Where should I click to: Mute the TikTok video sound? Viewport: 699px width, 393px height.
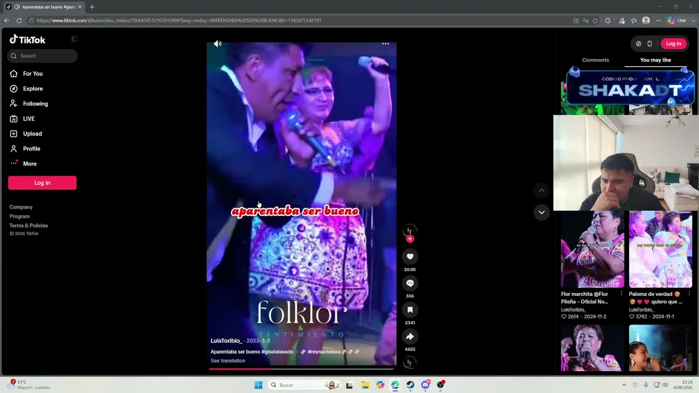(x=218, y=44)
